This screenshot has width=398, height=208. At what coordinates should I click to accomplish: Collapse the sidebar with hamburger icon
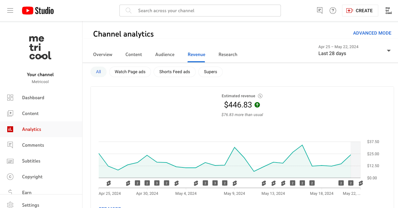10,10
